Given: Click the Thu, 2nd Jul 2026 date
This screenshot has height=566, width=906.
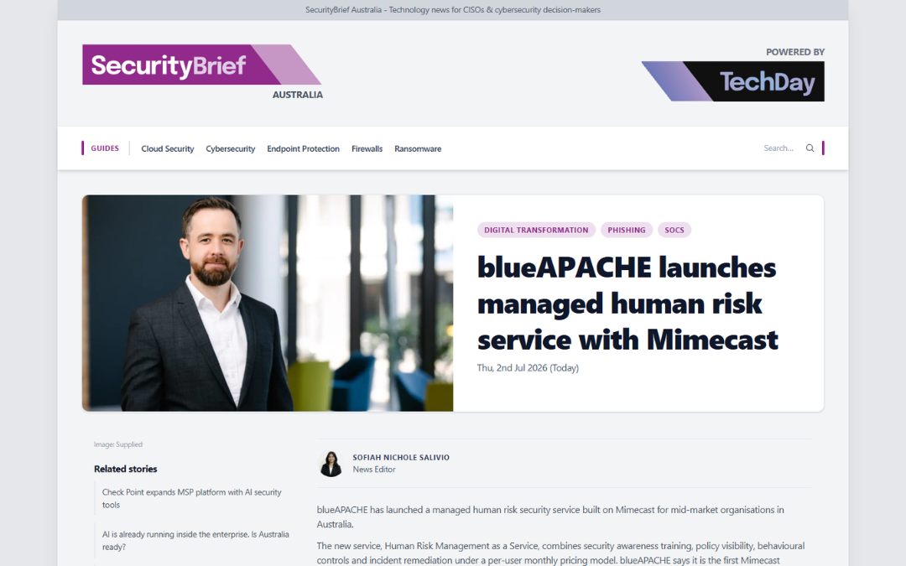Looking at the screenshot, I should coord(528,368).
